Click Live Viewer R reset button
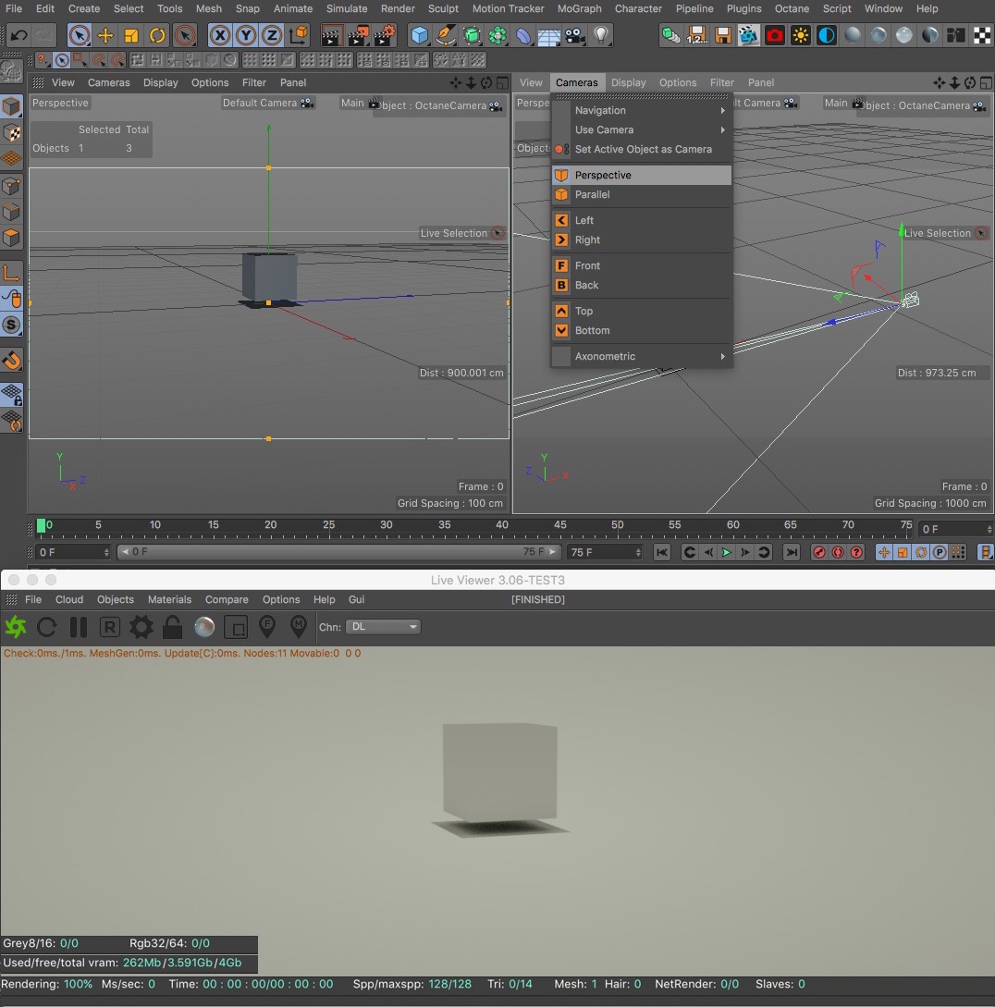Image resolution: width=995 pixels, height=1007 pixels. (110, 627)
